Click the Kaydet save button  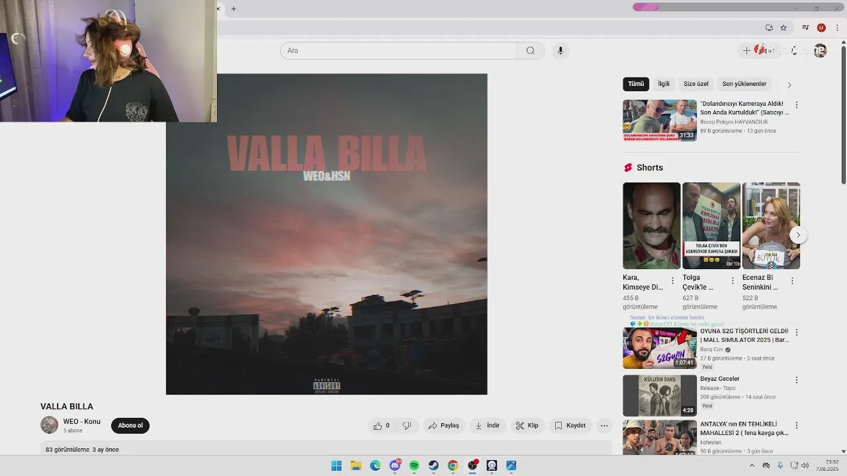point(570,426)
